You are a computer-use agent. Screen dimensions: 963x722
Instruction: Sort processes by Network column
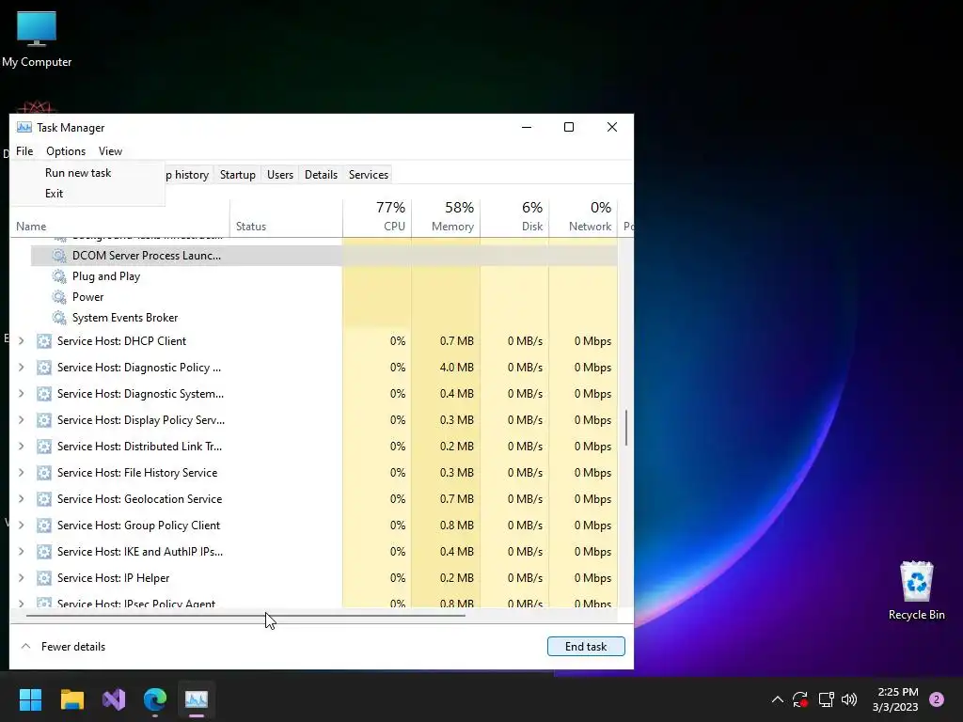tap(583, 217)
